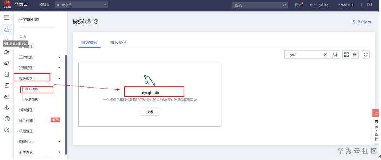
Task: Click the 云容器引擎 sidebar title
Action: 29,20
